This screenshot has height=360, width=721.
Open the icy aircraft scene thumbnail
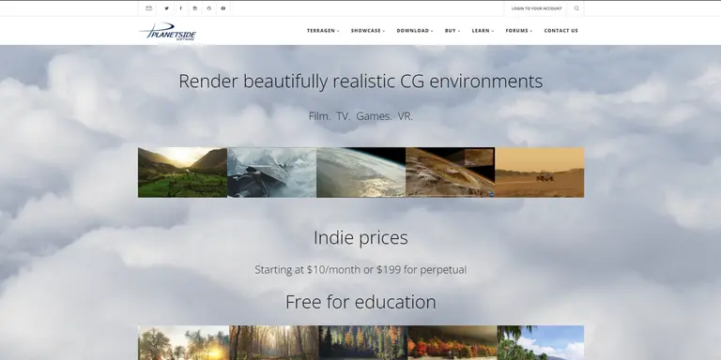[x=271, y=172]
